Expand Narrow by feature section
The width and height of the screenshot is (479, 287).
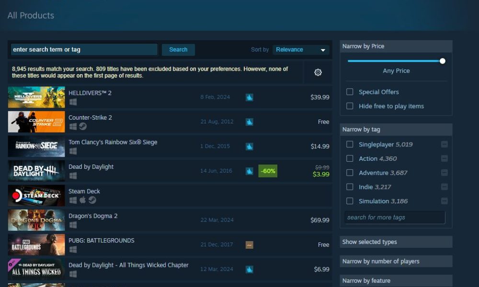click(396, 281)
